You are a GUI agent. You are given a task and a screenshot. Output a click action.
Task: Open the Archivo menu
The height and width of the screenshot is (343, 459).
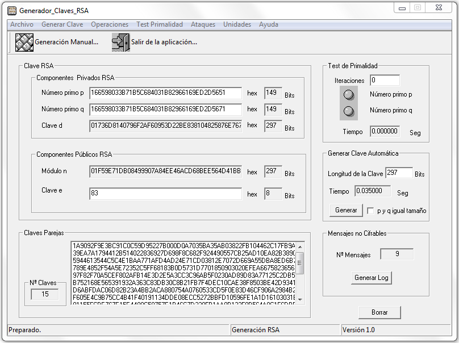pos(22,24)
